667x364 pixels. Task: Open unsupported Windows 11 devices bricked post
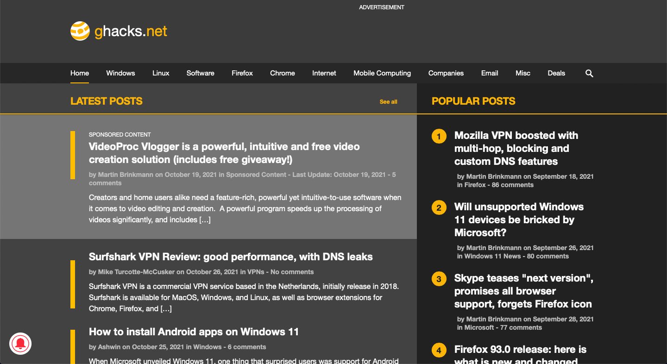(x=519, y=220)
